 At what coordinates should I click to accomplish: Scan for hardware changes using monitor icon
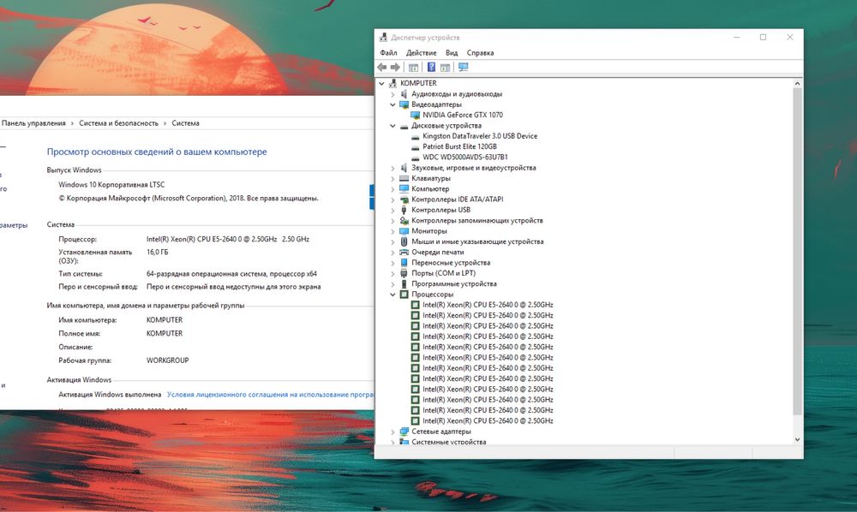point(463,67)
